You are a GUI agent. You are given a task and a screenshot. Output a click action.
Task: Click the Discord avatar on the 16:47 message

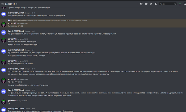click(3, 70)
